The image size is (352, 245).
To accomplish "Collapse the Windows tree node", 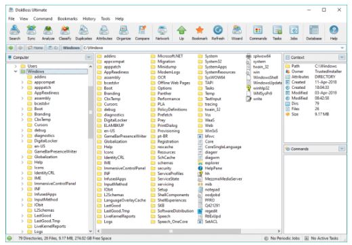I will pos(16,71).
